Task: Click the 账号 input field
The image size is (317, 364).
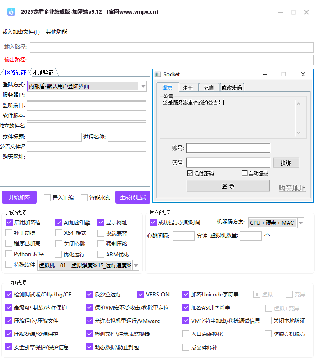Action: click(228, 148)
